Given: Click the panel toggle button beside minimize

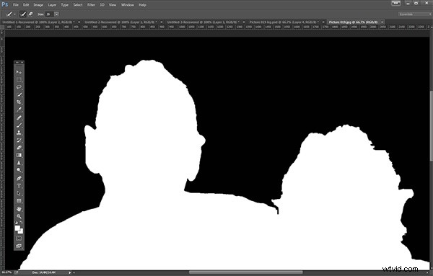Looking at the screenshot, I should pyautogui.click(x=396, y=4).
